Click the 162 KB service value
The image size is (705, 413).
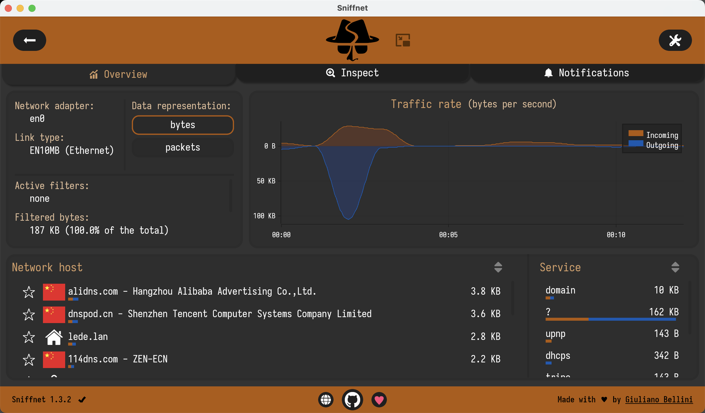point(664,312)
